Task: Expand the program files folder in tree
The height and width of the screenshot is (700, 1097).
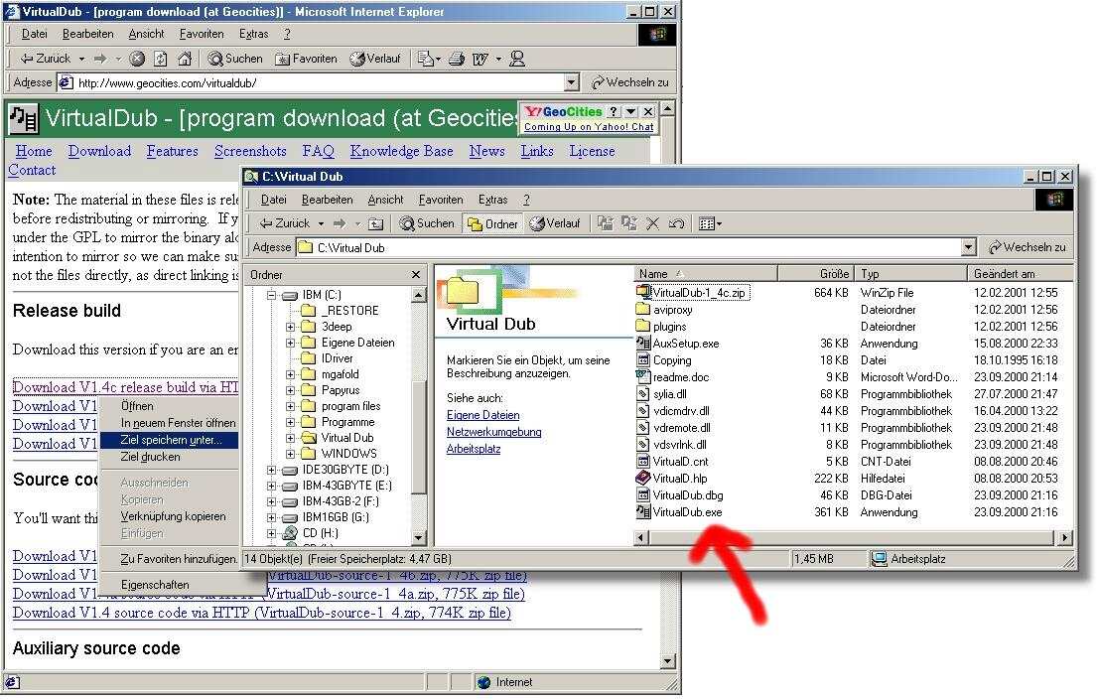Action: pyautogui.click(x=291, y=406)
